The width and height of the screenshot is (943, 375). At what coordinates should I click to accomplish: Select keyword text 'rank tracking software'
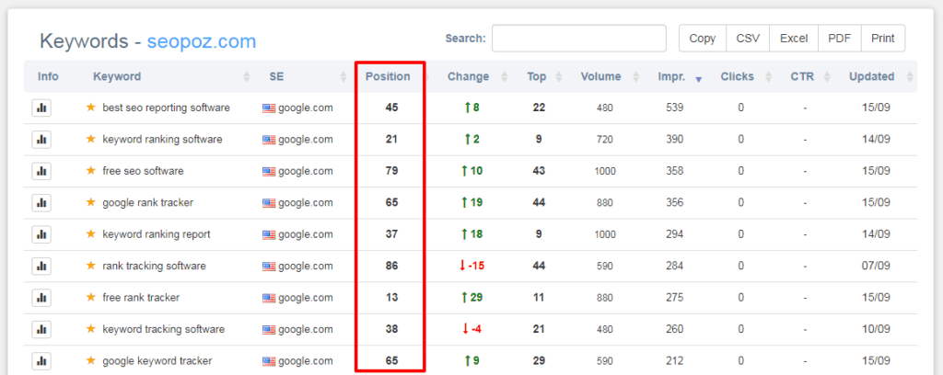tap(155, 266)
